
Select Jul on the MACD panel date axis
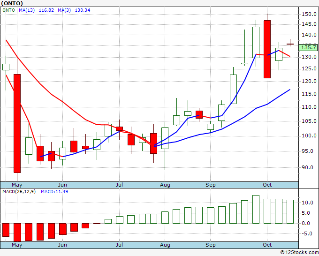point(119,245)
